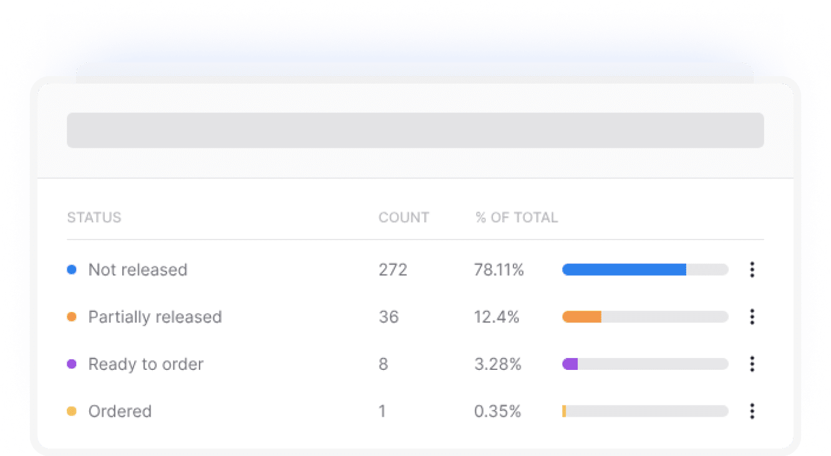Sort by the % OF TOTAL column header
This screenshot has height=456, width=831.
pos(517,218)
